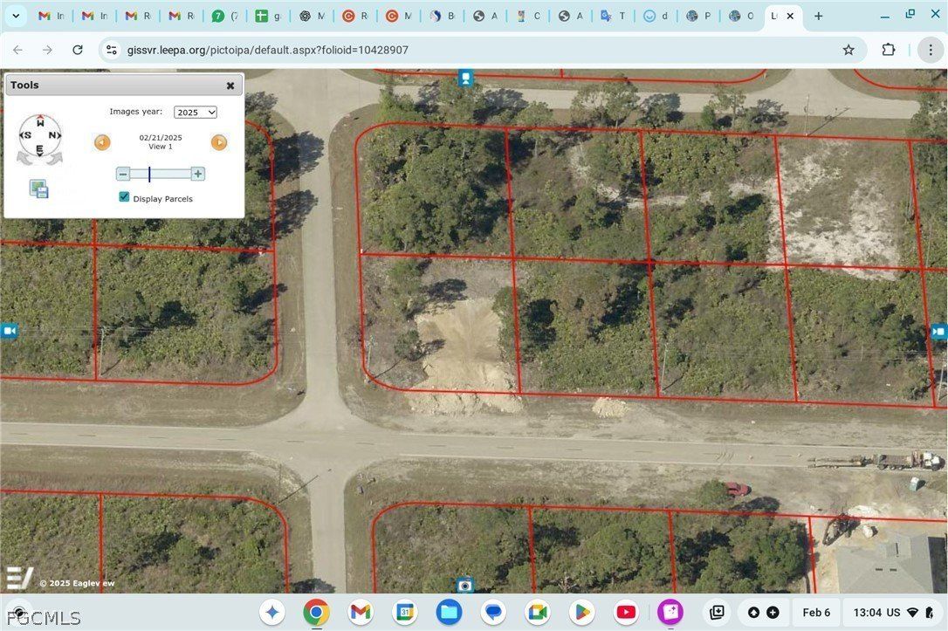The image size is (948, 631).
Task: Open the Images year 2025 dropdown
Action: [195, 112]
